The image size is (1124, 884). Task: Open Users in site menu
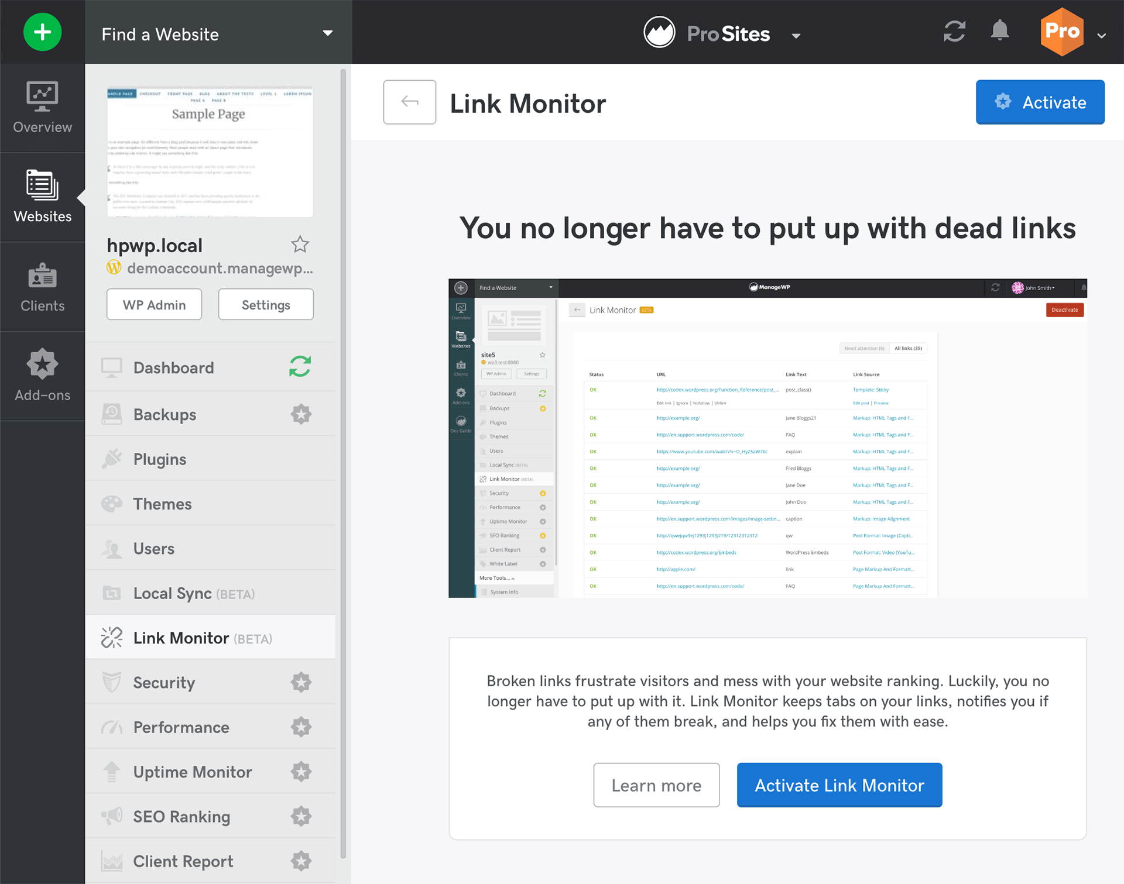(210, 548)
